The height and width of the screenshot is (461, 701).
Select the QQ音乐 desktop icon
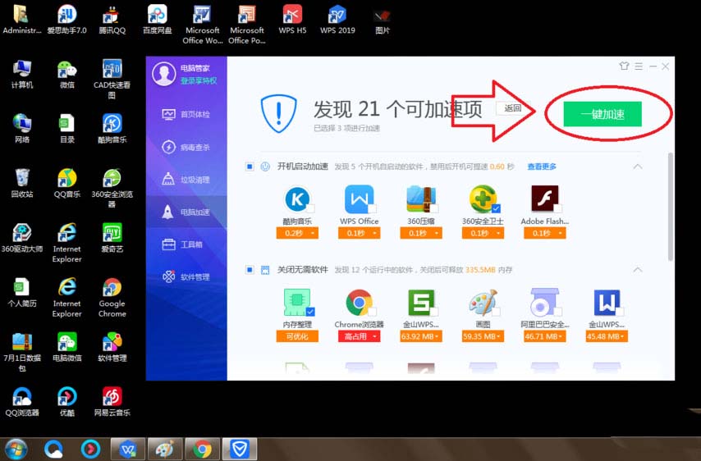coord(67,184)
